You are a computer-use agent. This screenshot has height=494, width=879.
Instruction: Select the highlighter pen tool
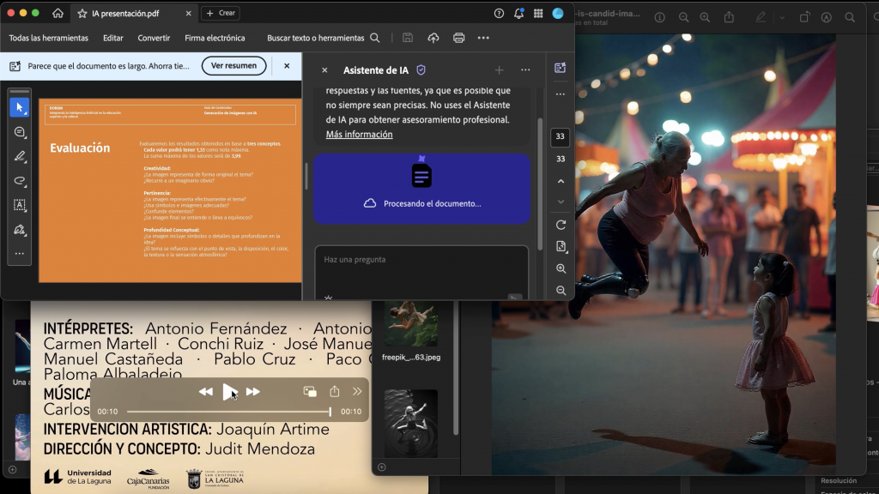tap(19, 156)
